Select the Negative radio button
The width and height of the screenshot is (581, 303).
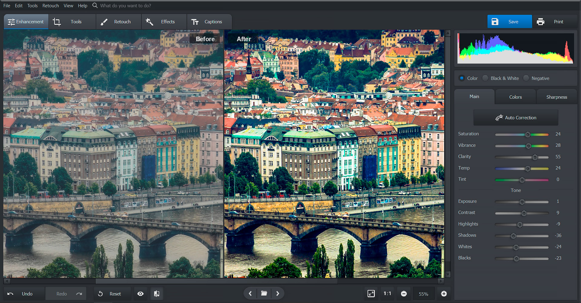click(x=526, y=78)
